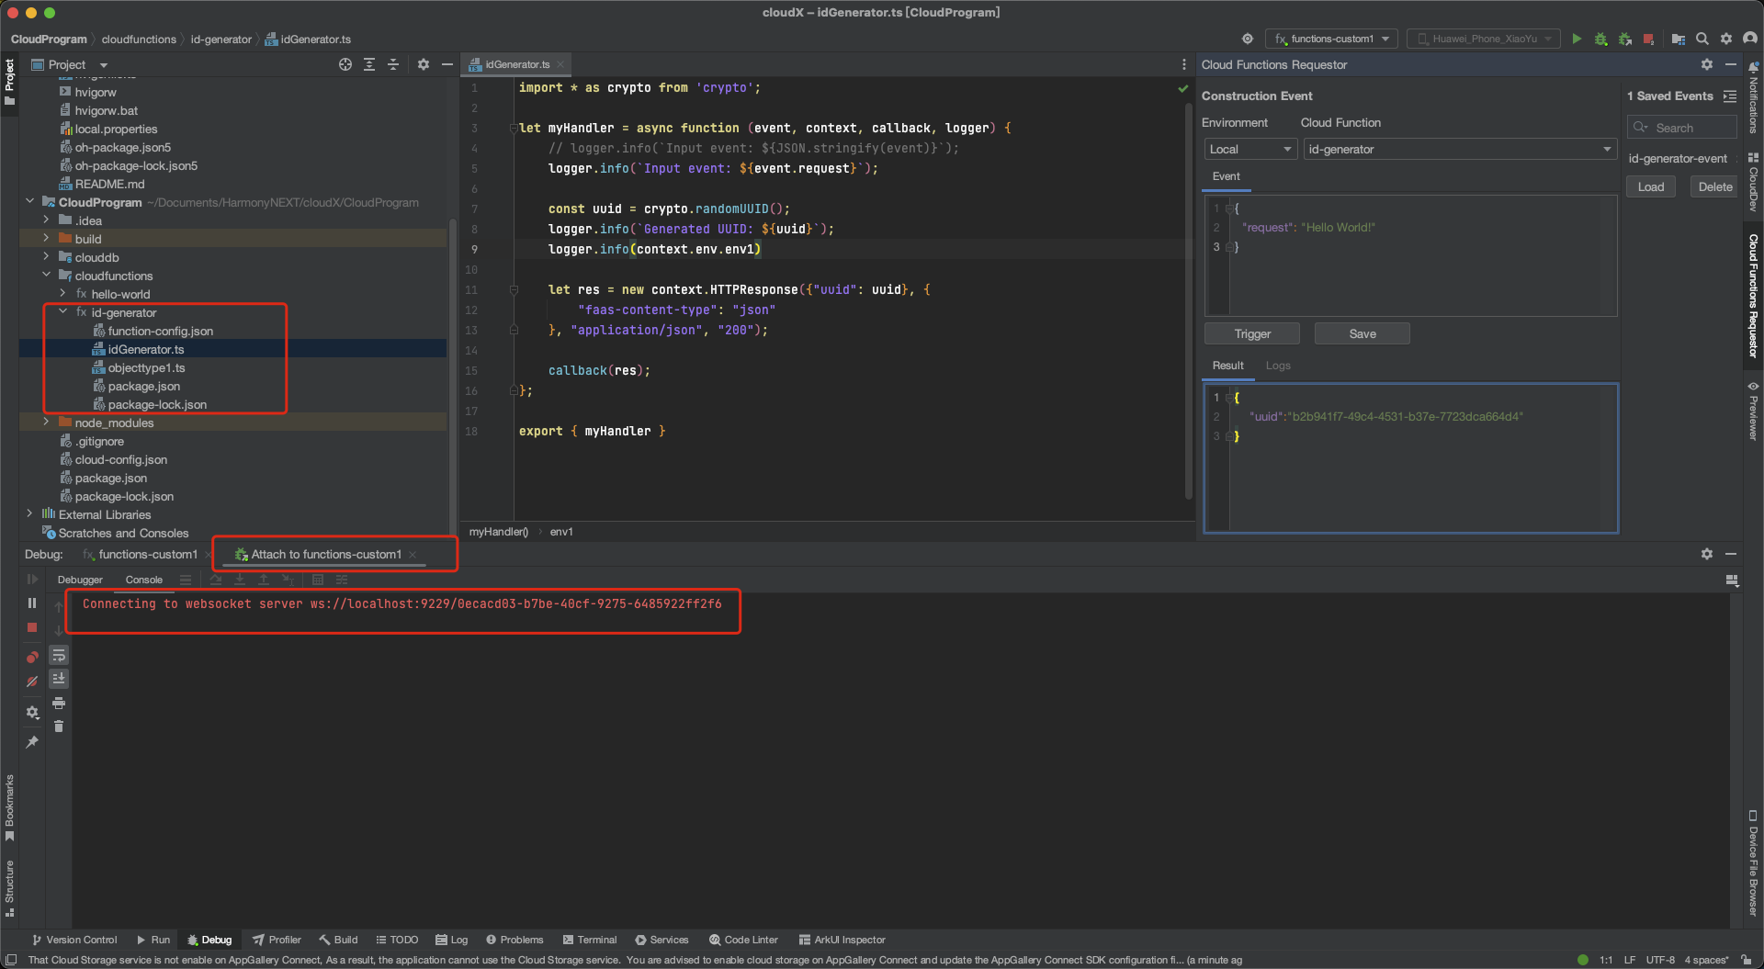Switch to the Debugger tab
The width and height of the screenshot is (1764, 969).
click(x=80, y=580)
